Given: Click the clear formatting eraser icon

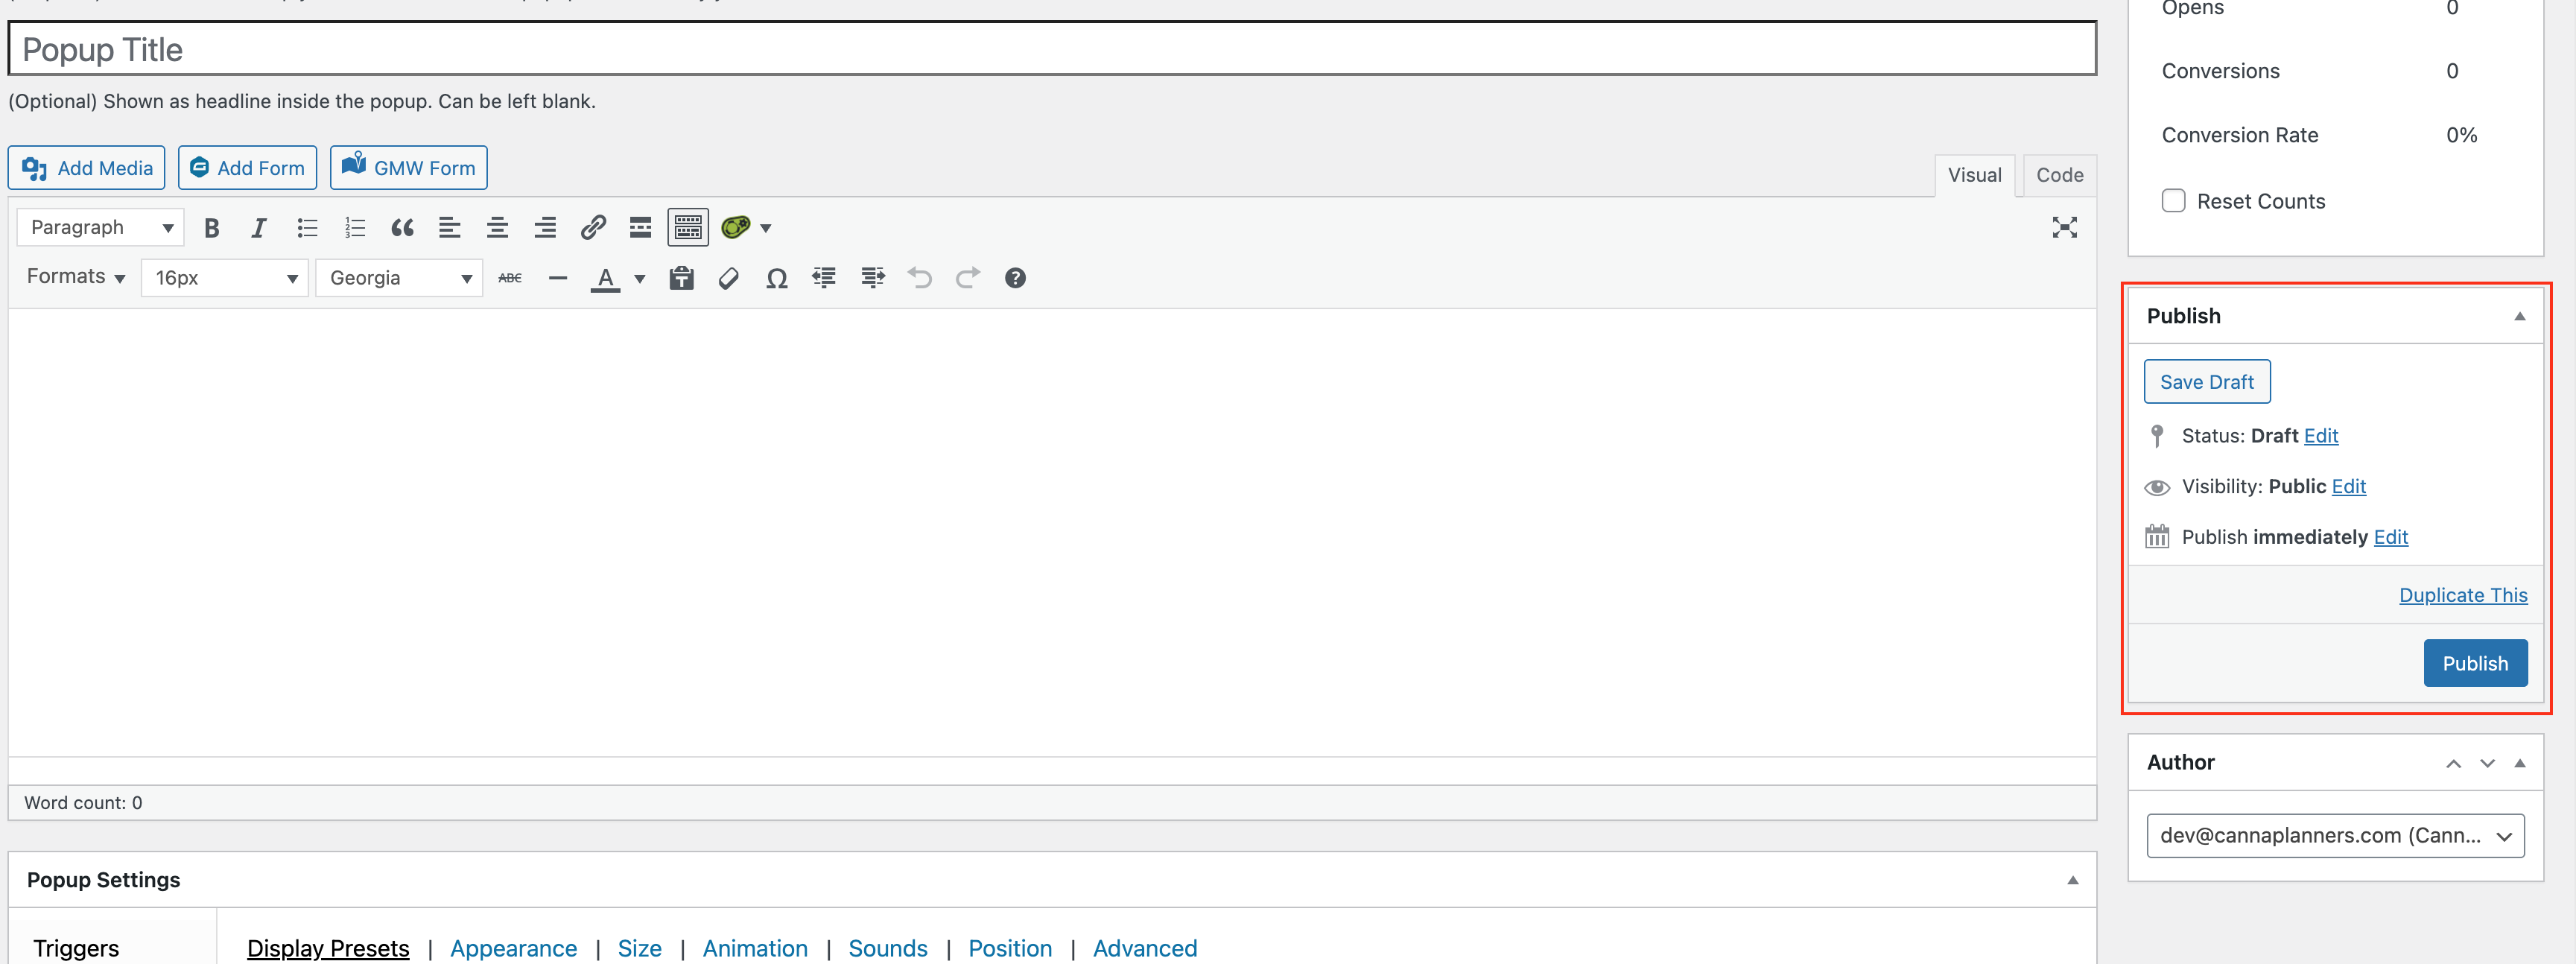Looking at the screenshot, I should coord(729,278).
